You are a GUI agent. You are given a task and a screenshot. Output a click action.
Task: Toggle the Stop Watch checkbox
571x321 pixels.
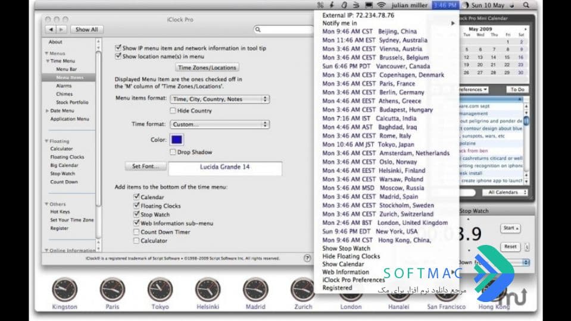coord(136,214)
